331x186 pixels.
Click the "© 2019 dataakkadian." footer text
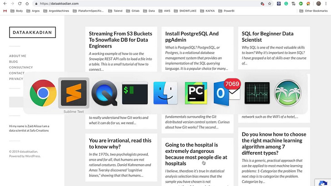click(24, 152)
